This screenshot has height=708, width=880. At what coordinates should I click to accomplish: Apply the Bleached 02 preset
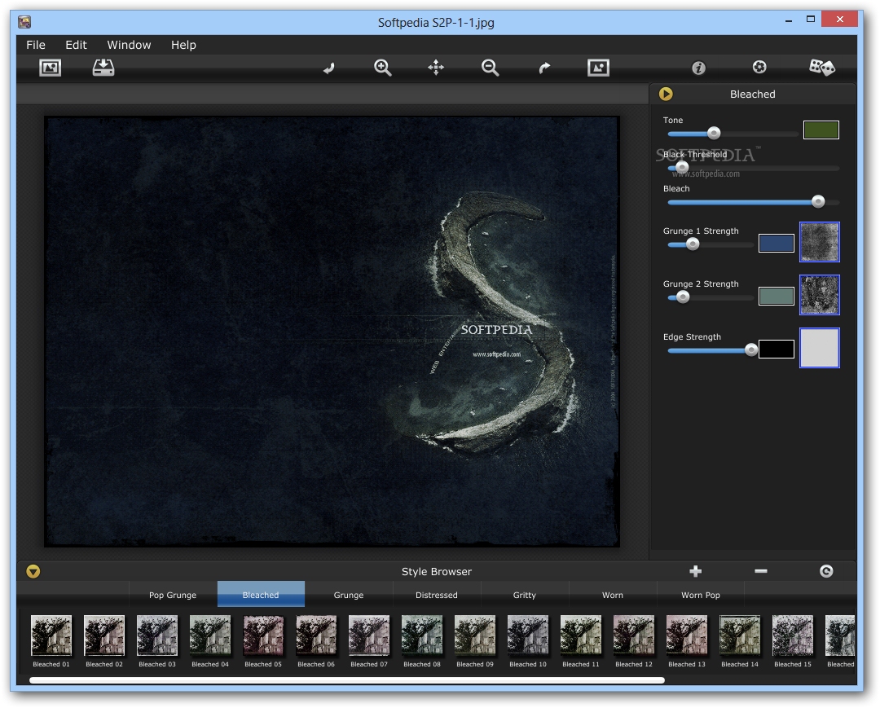[x=103, y=635]
